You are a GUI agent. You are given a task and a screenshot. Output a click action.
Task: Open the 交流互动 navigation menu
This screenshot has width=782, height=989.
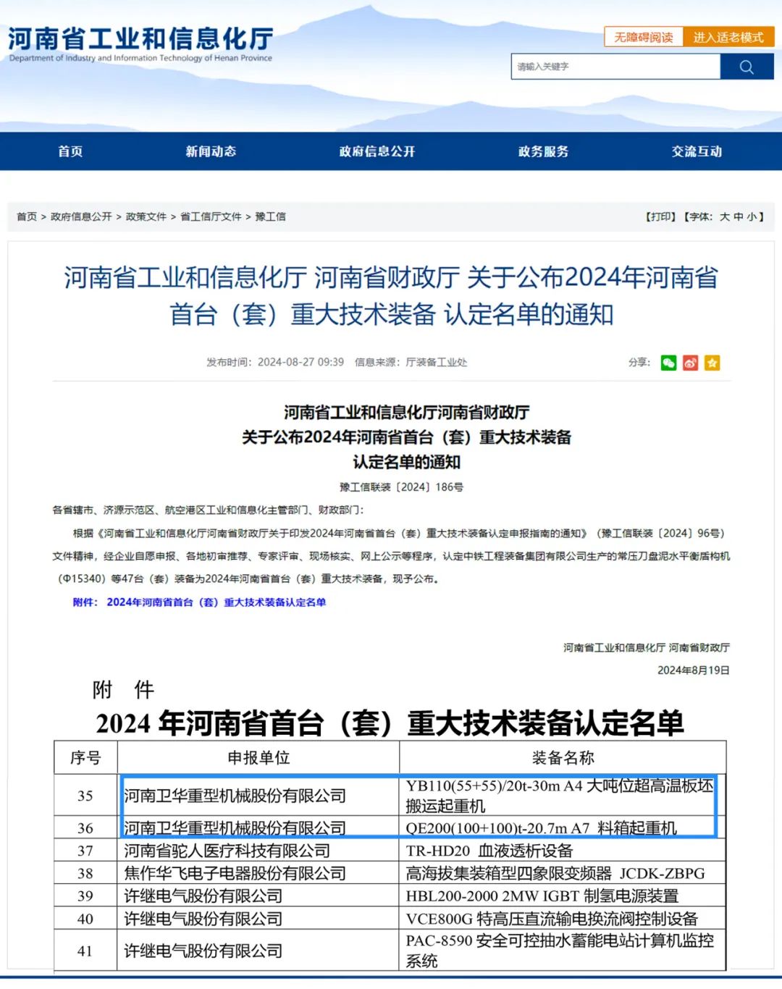pyautogui.click(x=697, y=151)
